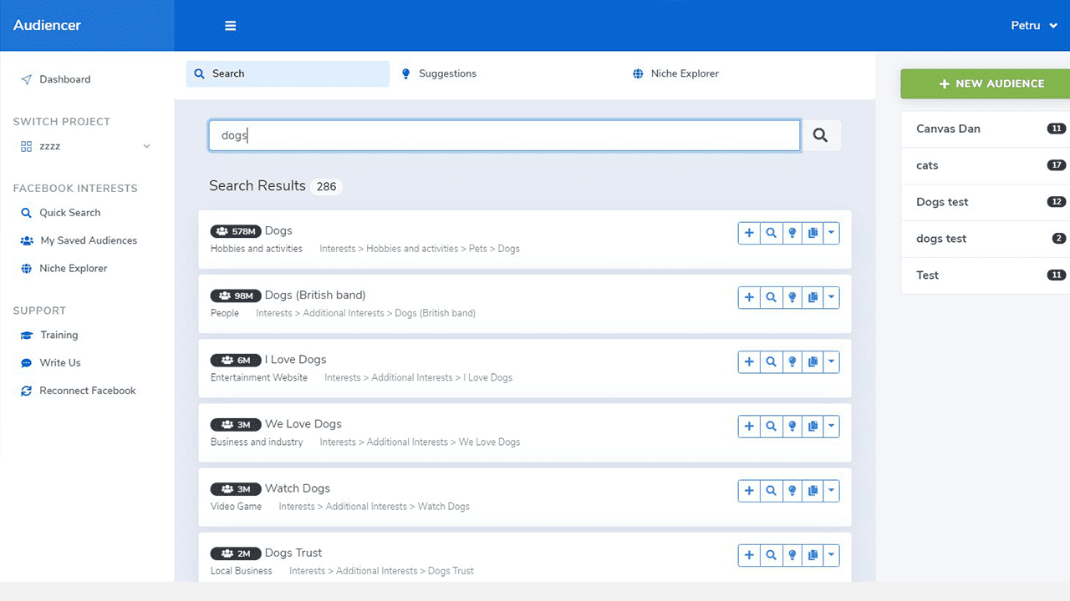Open the Reconnect Facebook link

click(x=87, y=391)
